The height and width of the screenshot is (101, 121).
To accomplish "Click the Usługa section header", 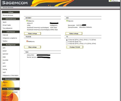I will 11,12.
